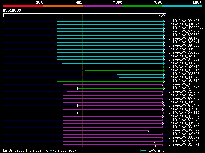
Task: Click UniRef100_B9YV32 label
Action: [x=184, y=102]
